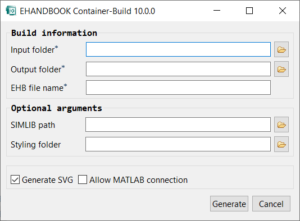Start the build with Generate button
The image size is (300, 221).
[x=229, y=204]
